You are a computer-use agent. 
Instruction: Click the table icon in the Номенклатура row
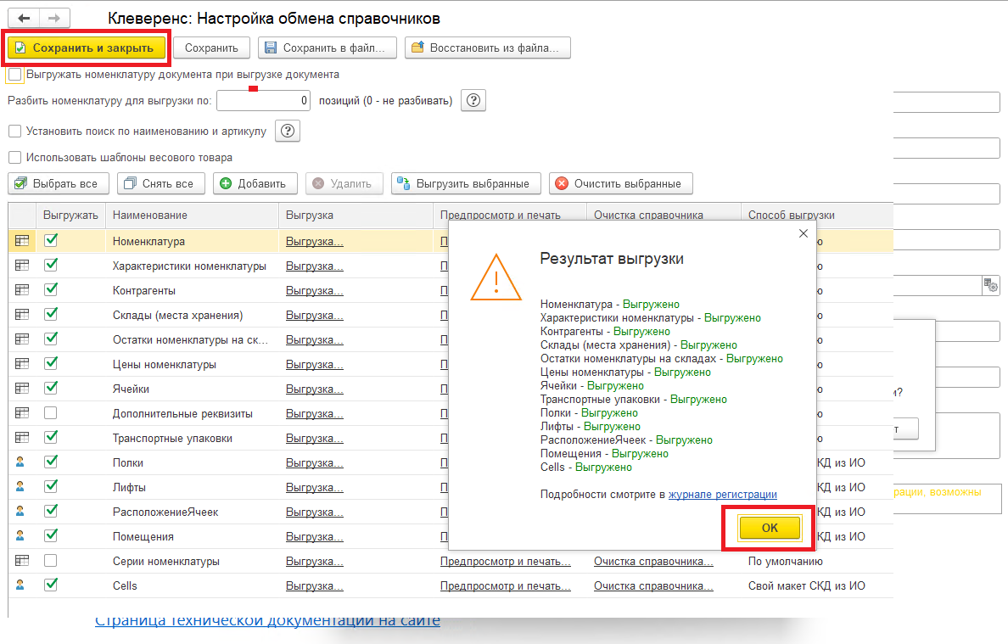(x=22, y=241)
